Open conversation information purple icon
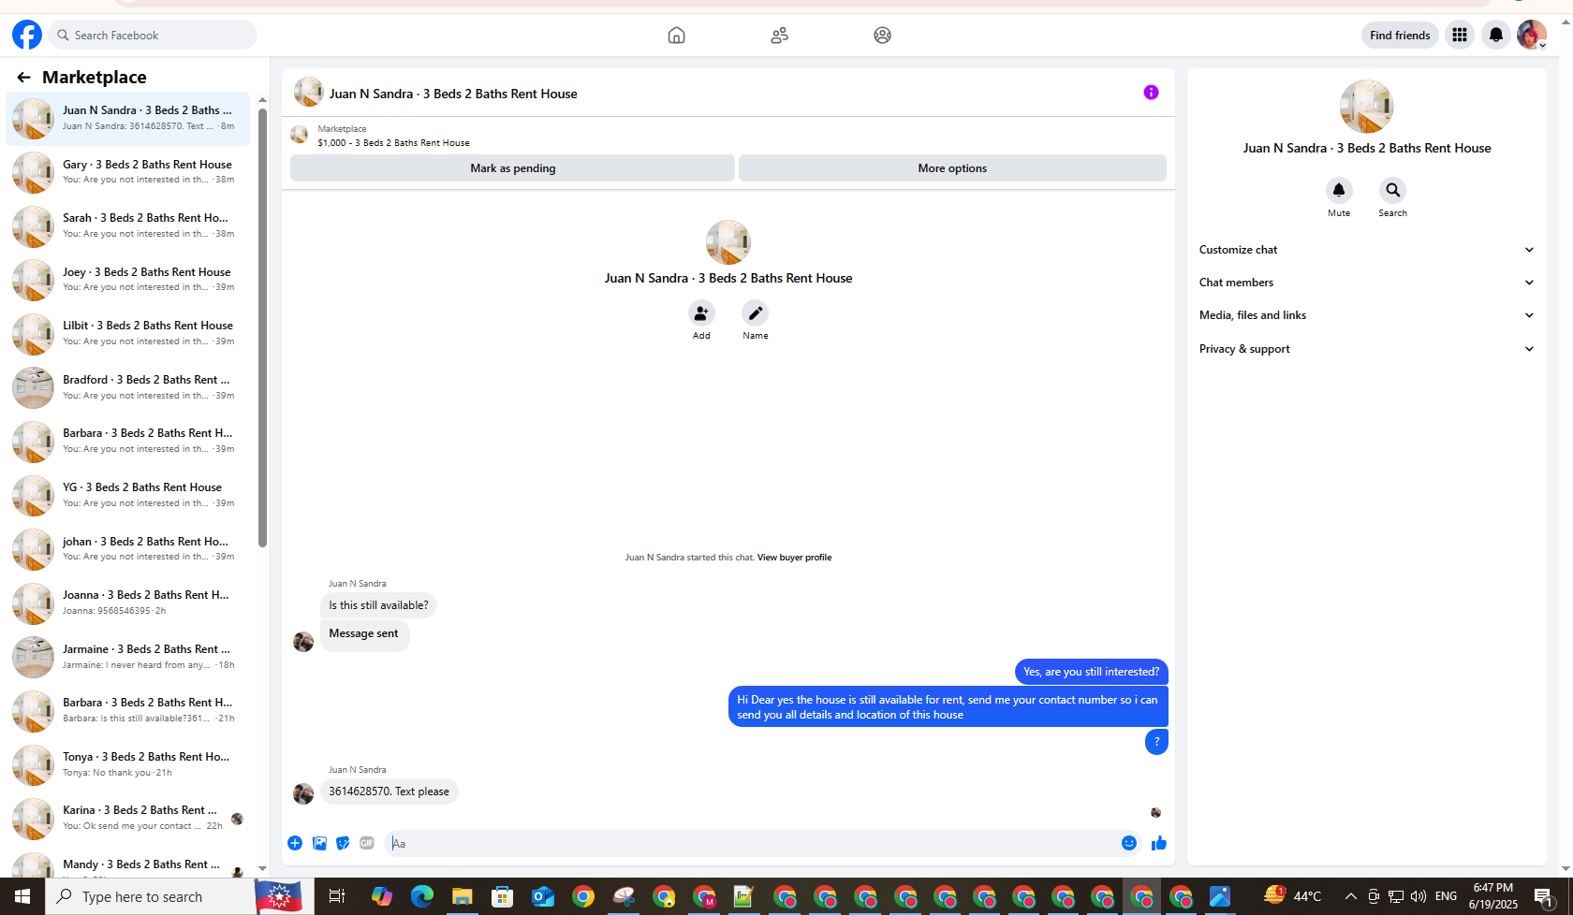1573x915 pixels. click(x=1151, y=92)
